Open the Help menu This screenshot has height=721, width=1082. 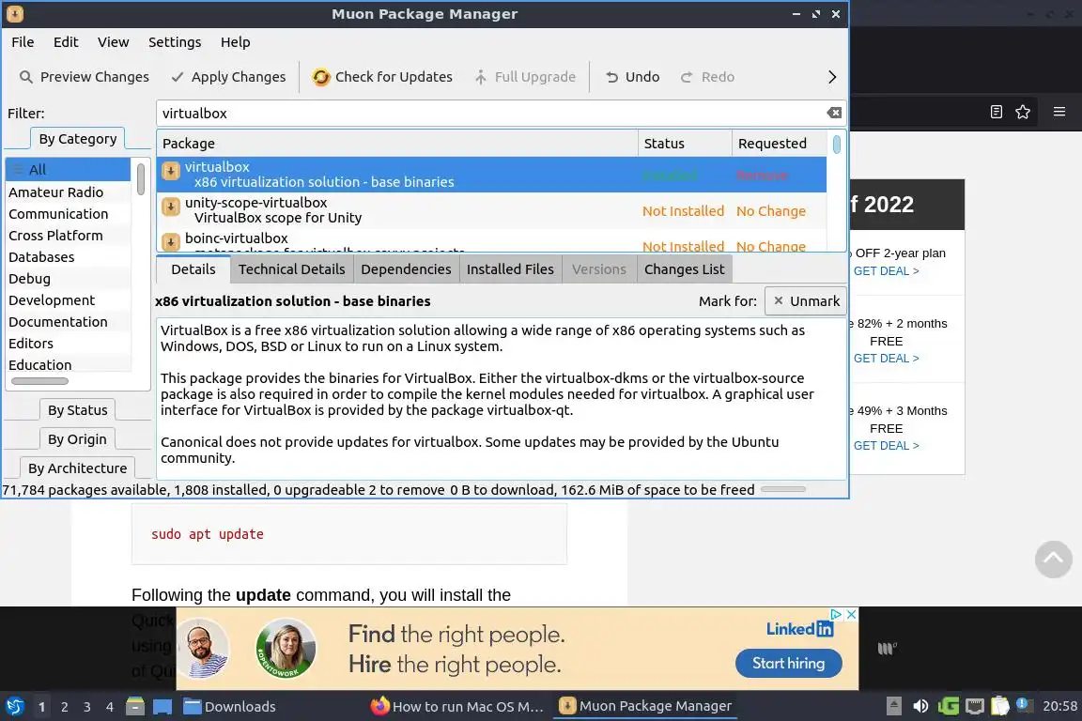pyautogui.click(x=236, y=42)
